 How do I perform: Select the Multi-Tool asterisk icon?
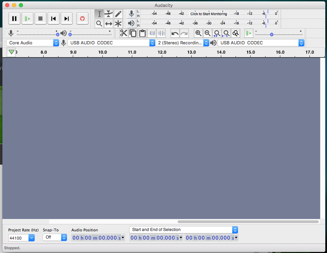pyautogui.click(x=118, y=24)
